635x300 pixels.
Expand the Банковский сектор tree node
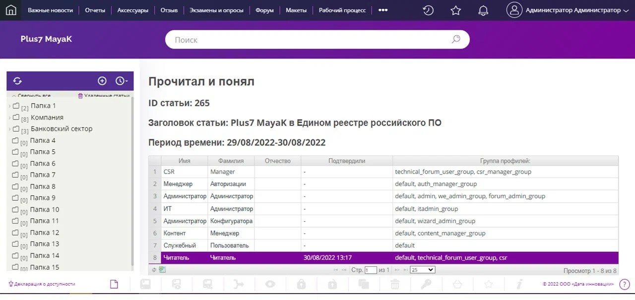pyautogui.click(x=9, y=129)
